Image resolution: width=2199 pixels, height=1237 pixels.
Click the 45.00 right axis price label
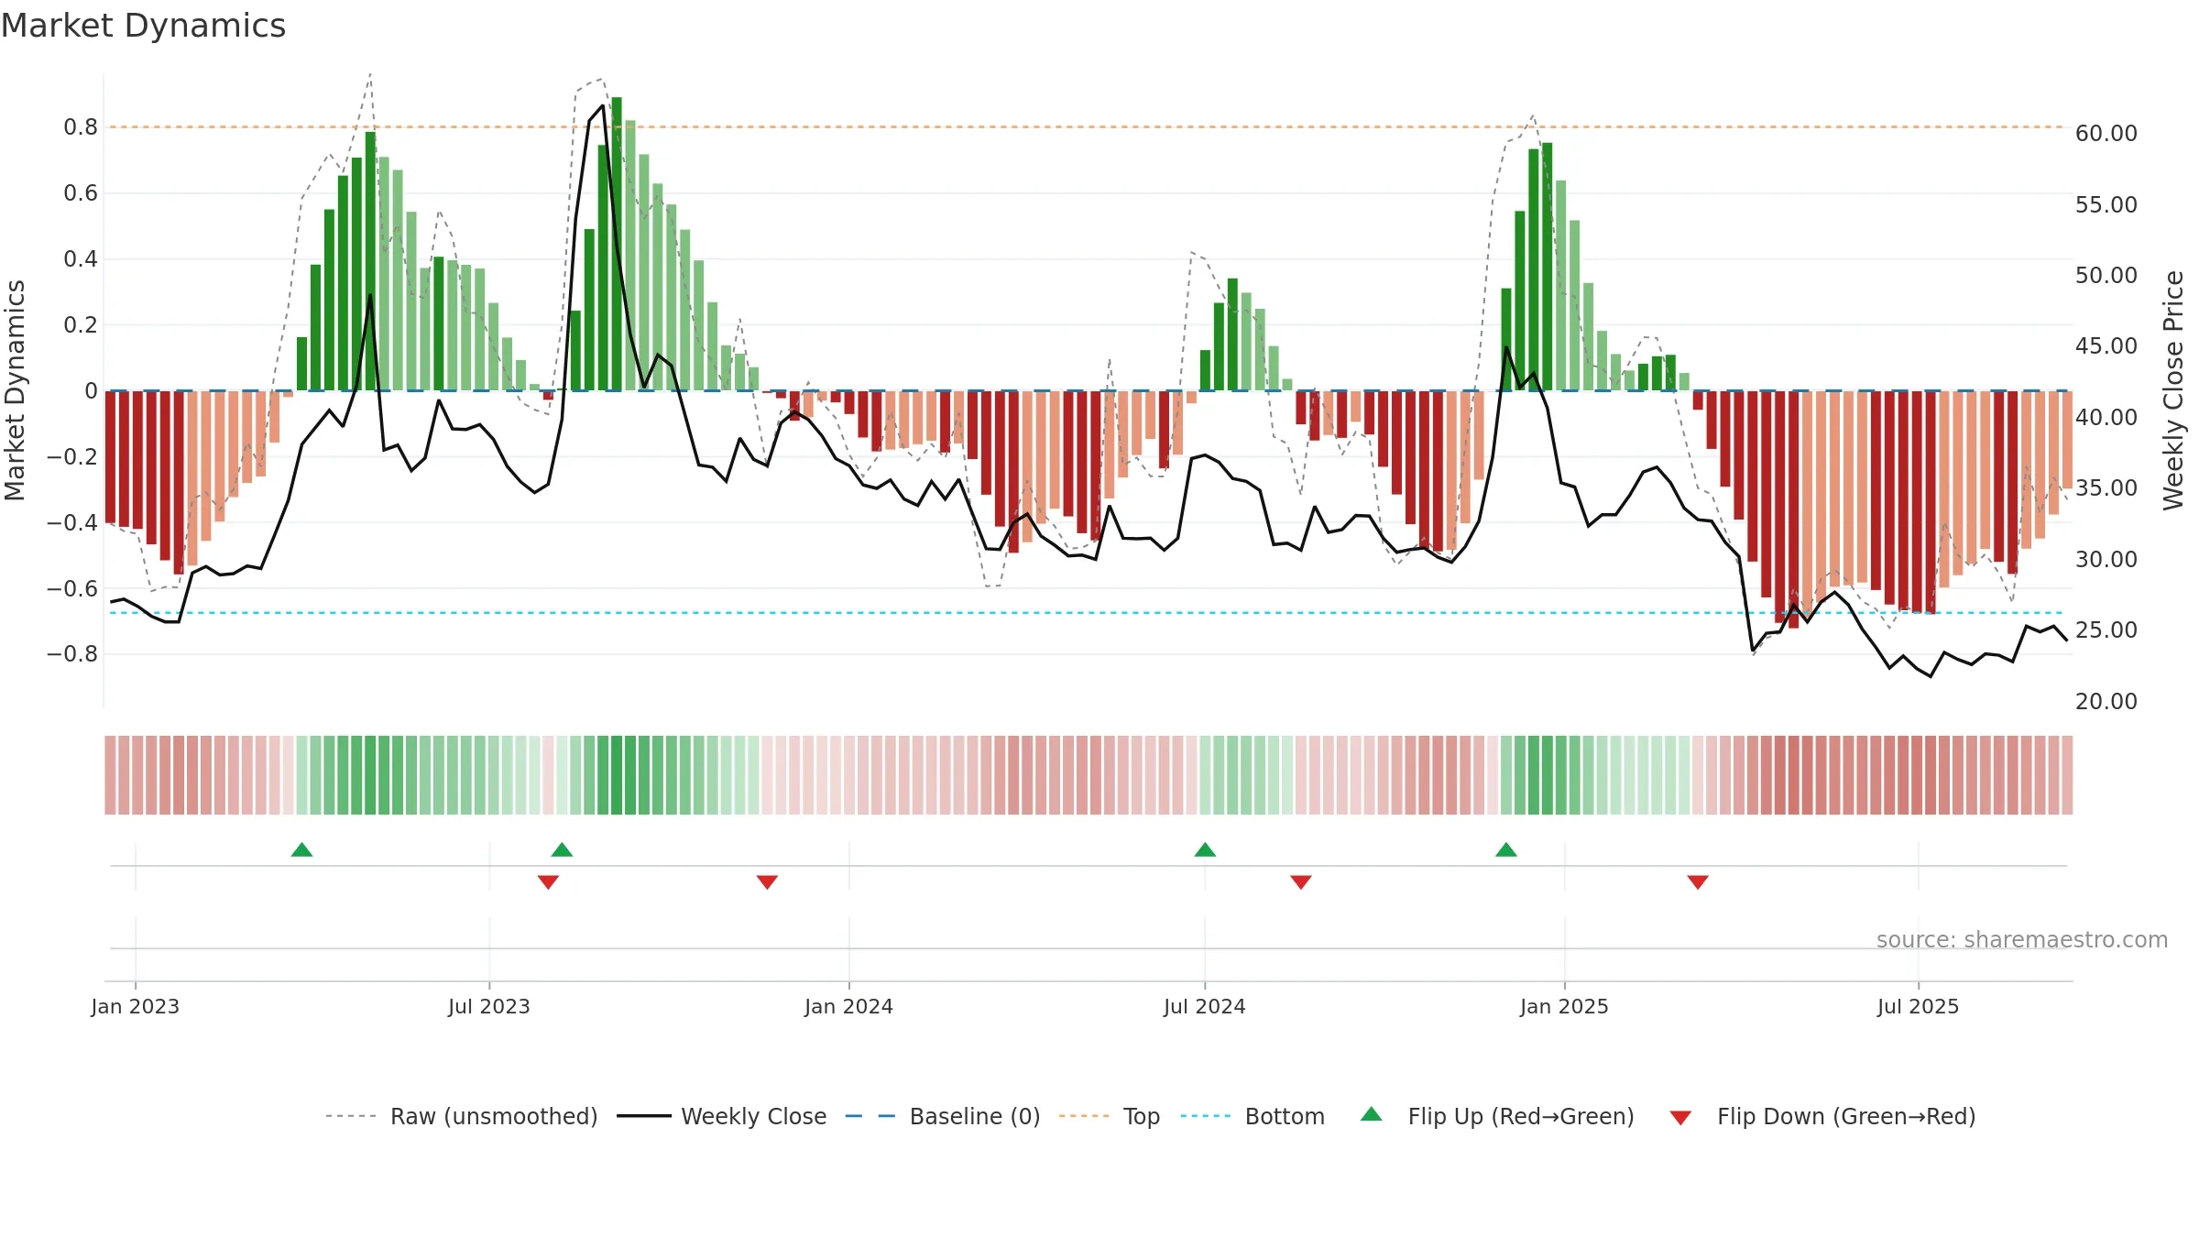pos(2106,346)
